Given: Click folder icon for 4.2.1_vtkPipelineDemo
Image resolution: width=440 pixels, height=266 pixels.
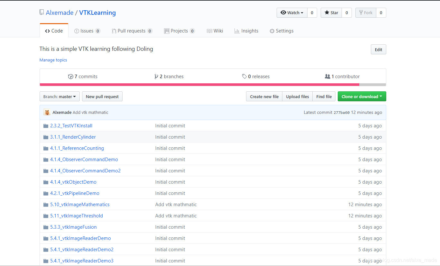Looking at the screenshot, I should pyautogui.click(x=46, y=193).
